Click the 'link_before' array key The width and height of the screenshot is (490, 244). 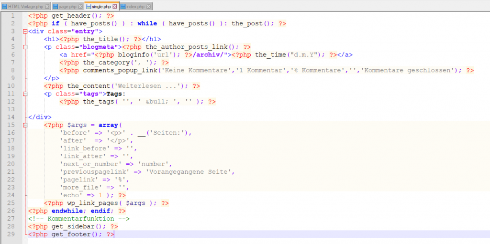(x=85, y=148)
